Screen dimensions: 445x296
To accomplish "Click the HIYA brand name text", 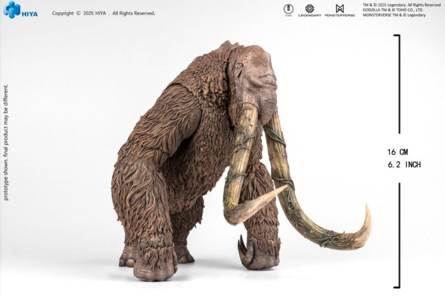I will coord(29,13).
